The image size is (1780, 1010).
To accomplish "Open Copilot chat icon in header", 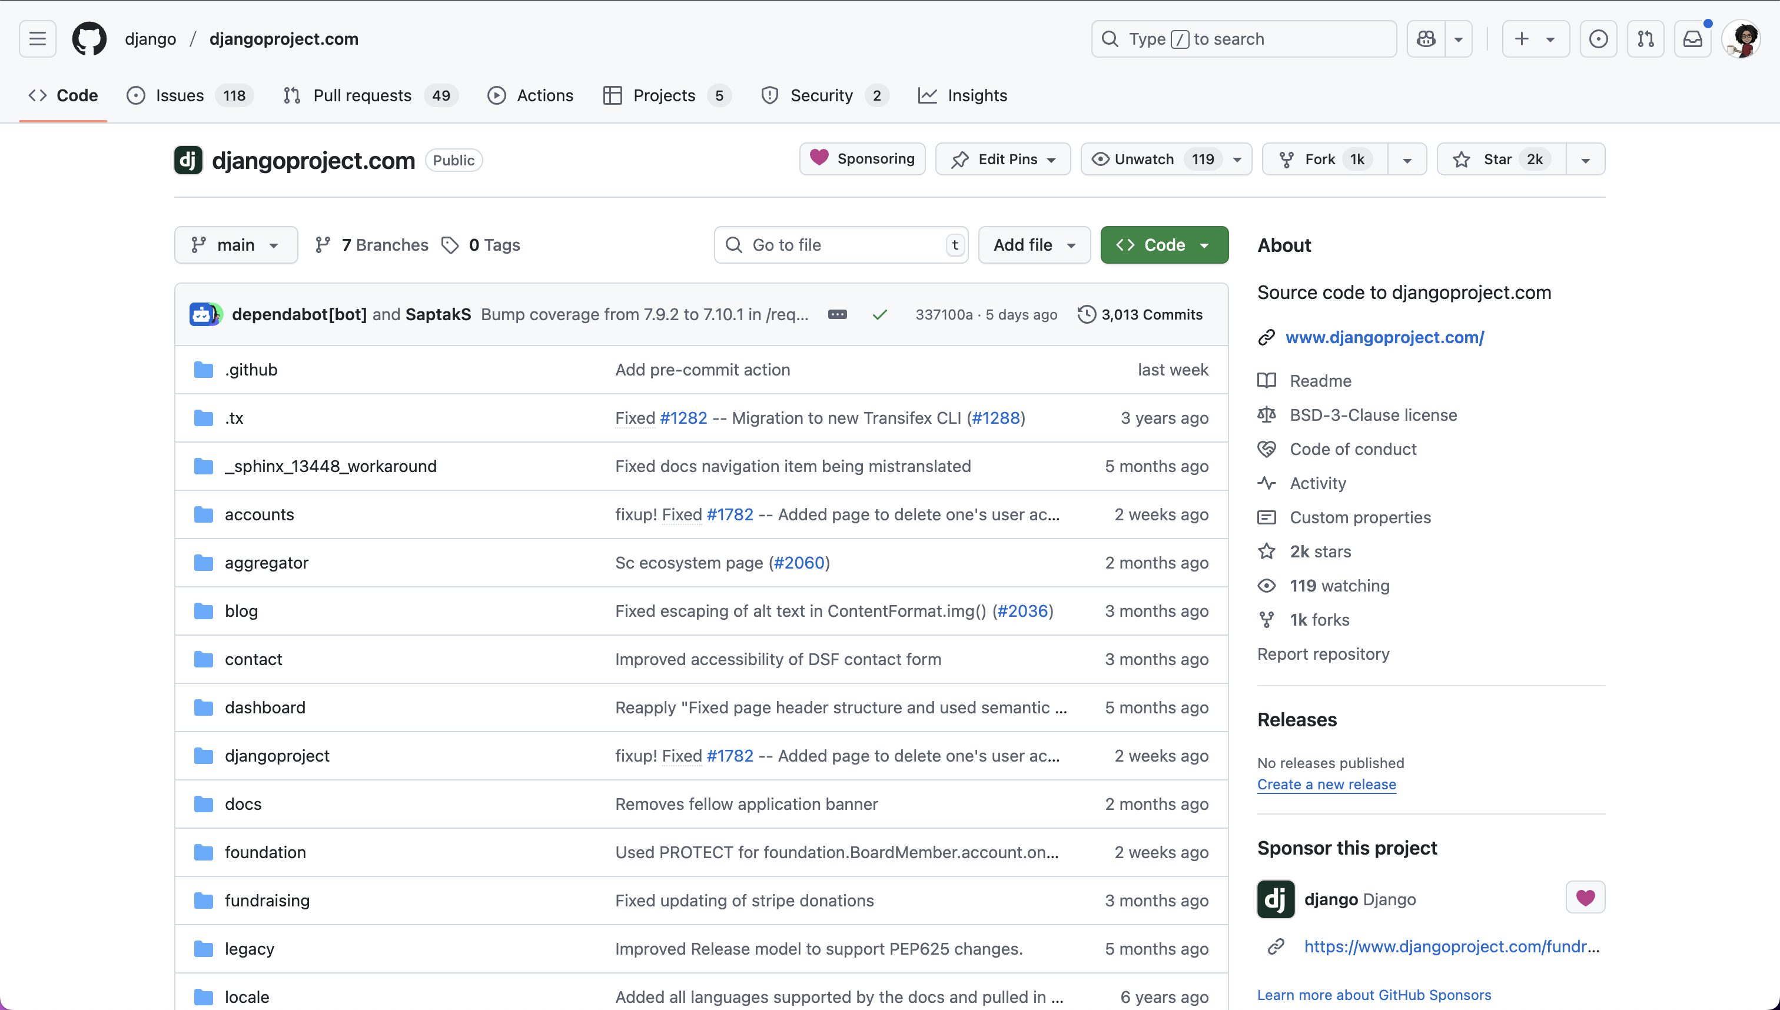I will pos(1426,39).
